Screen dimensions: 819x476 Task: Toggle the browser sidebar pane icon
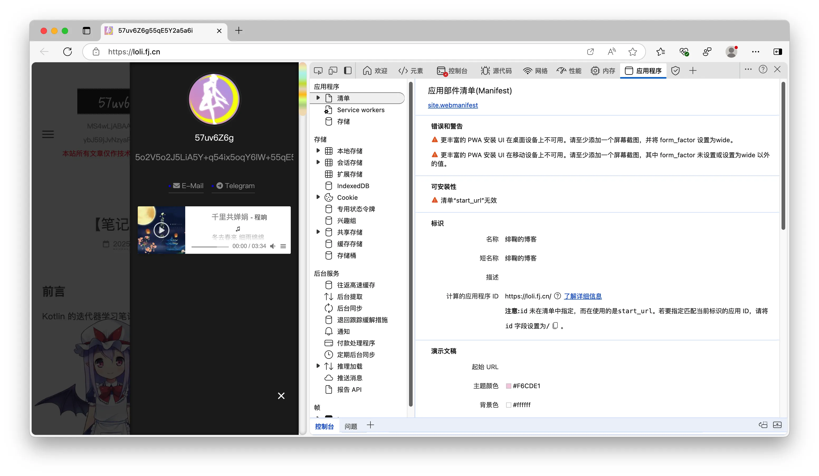coord(777,52)
